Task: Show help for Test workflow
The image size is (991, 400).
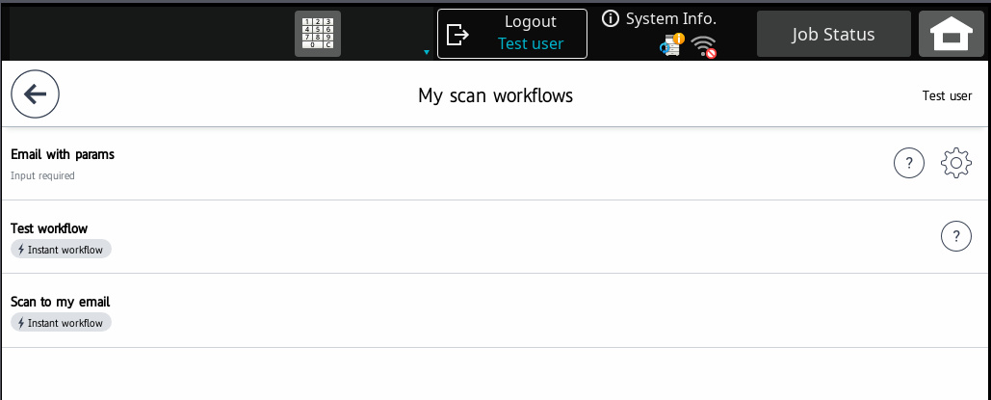Action: coord(955,236)
